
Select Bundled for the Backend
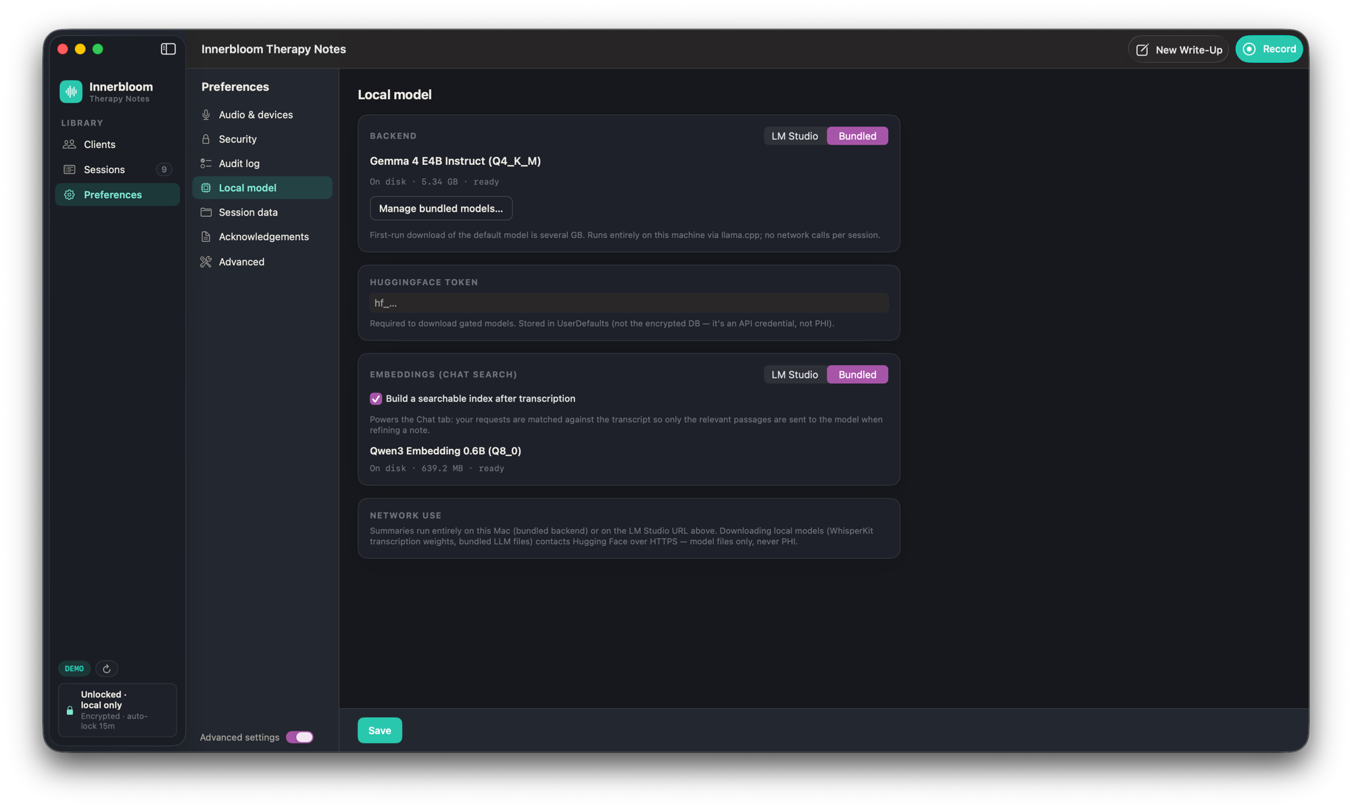coord(857,136)
